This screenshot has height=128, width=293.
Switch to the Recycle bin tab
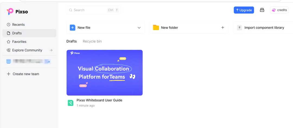[92, 41]
